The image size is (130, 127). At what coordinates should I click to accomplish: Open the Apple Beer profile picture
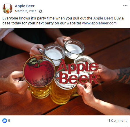coord(8,8)
